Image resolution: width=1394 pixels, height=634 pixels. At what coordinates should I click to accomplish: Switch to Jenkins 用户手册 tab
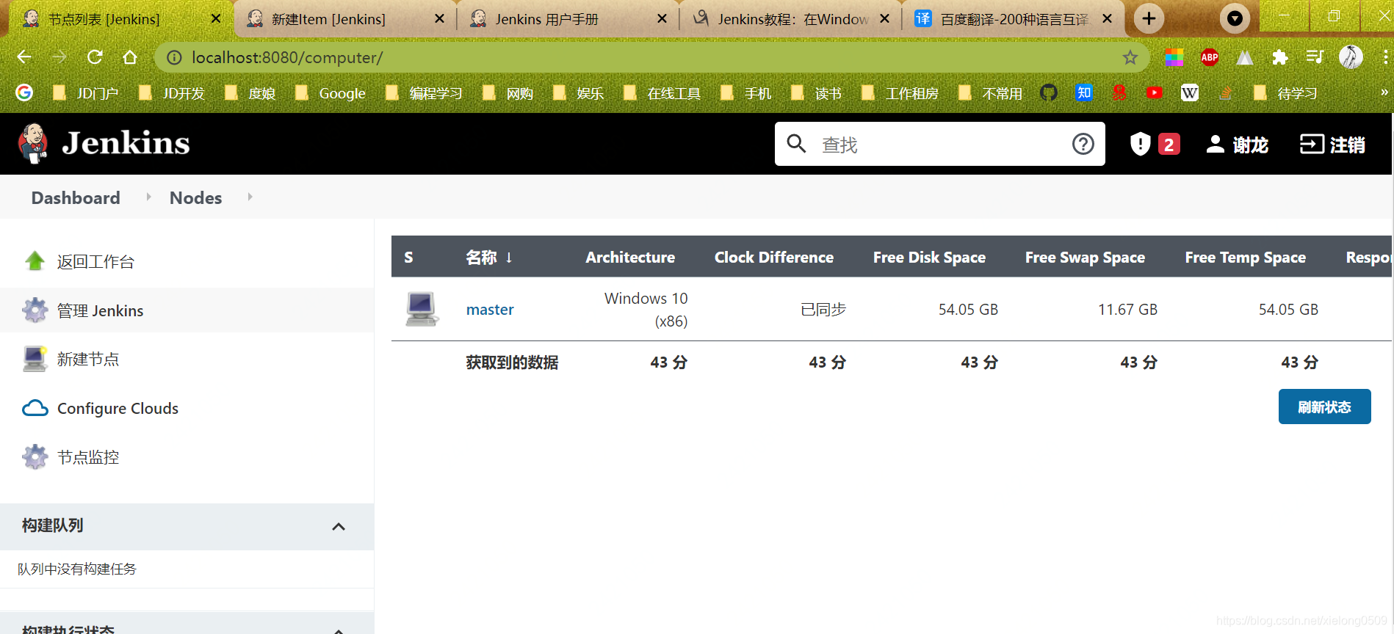coord(568,19)
